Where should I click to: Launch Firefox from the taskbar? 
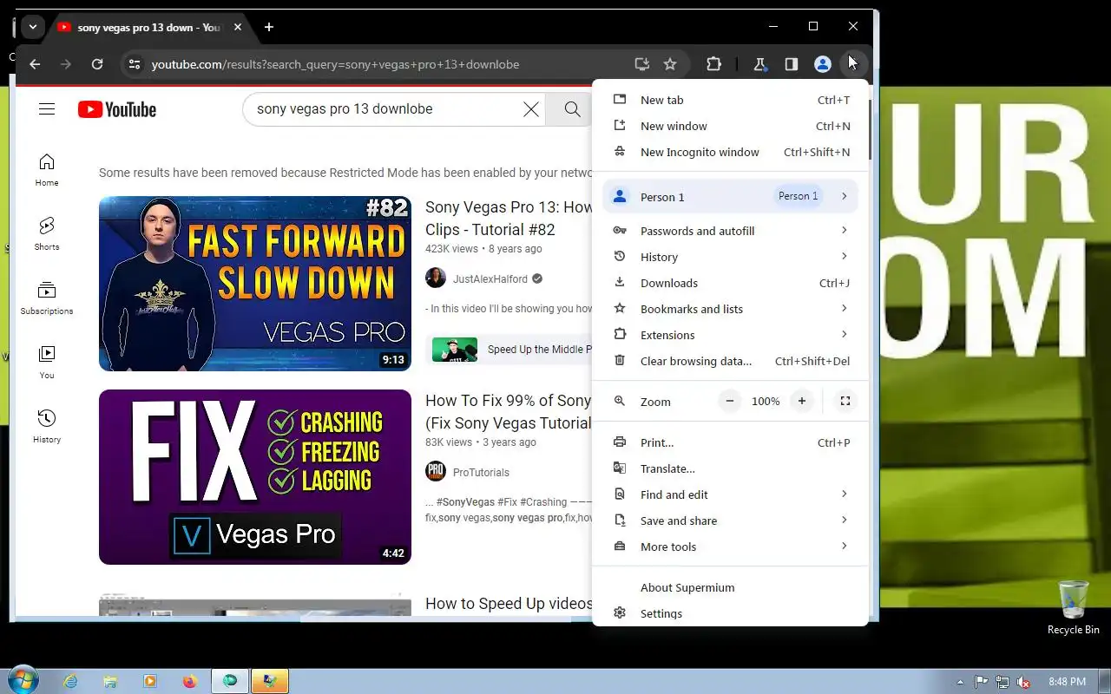190,682
